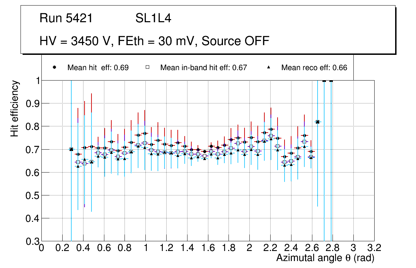416x268 pixels.
Task: Click the "SL1L4" title text
Action: [153, 18]
